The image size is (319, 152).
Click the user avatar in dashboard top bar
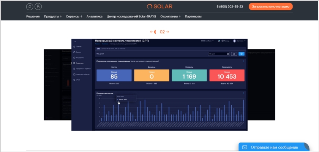click(x=234, y=41)
